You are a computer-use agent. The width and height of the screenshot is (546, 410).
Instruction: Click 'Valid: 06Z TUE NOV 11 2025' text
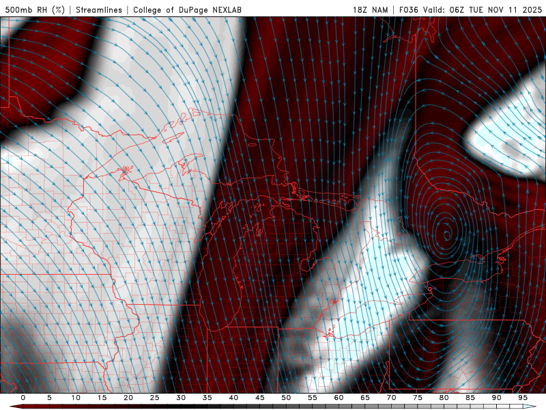point(483,10)
